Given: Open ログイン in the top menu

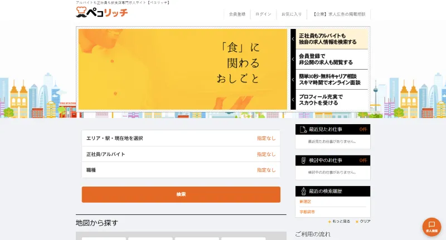Looking at the screenshot, I should coord(263,14).
